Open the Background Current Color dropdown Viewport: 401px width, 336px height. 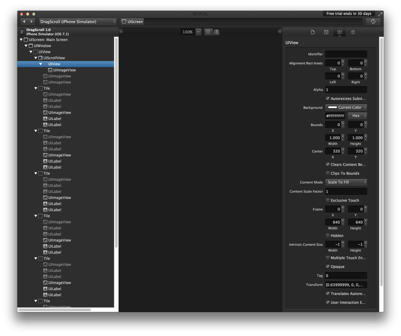[x=346, y=108]
